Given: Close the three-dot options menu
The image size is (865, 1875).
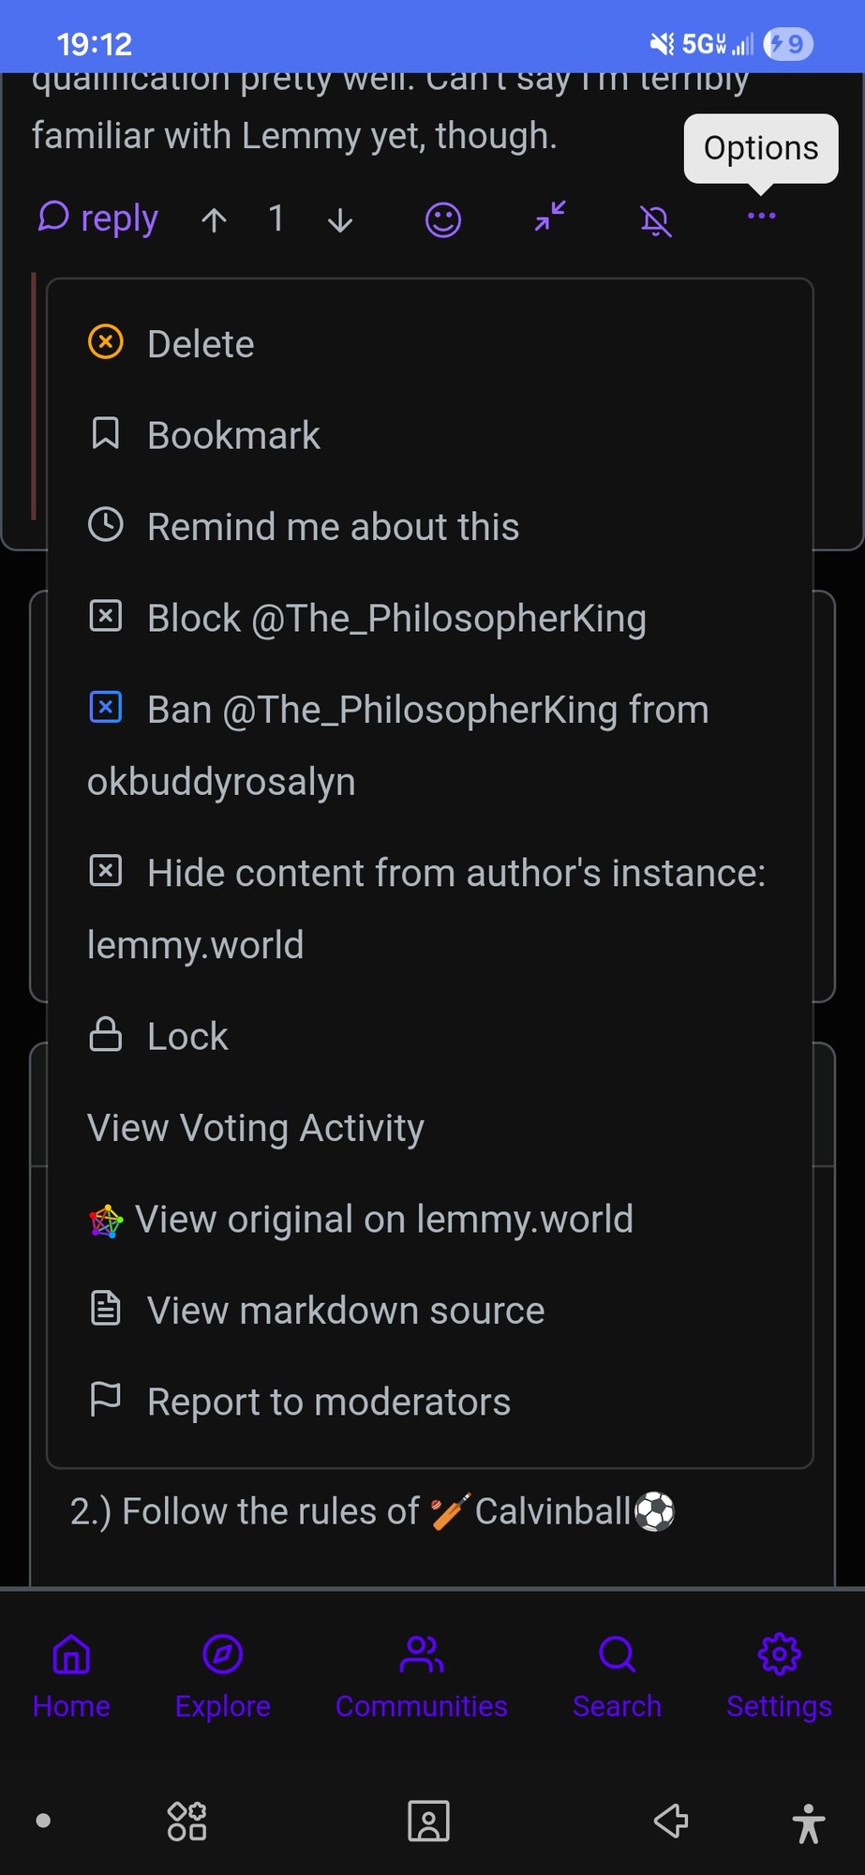Looking at the screenshot, I should (x=761, y=217).
